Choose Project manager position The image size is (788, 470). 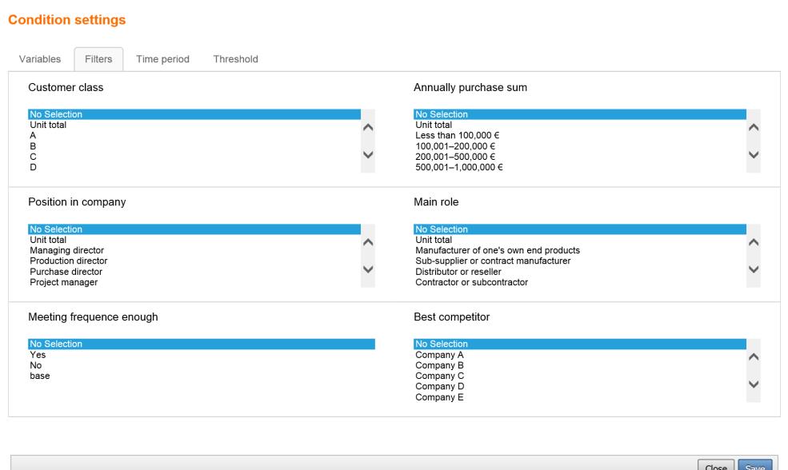[x=194, y=282]
